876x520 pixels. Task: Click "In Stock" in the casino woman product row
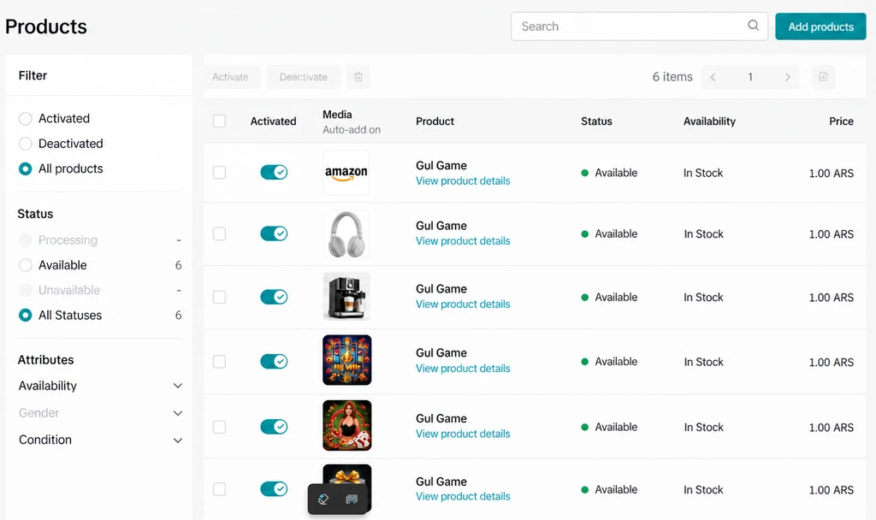coord(703,428)
